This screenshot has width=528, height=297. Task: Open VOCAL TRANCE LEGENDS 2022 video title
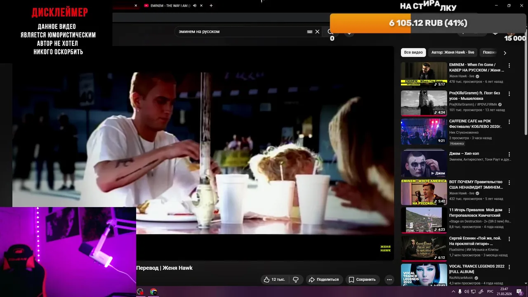477,269
